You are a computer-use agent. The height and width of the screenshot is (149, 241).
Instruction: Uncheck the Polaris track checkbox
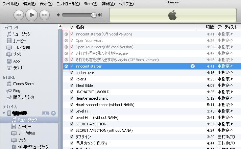pos(72,79)
